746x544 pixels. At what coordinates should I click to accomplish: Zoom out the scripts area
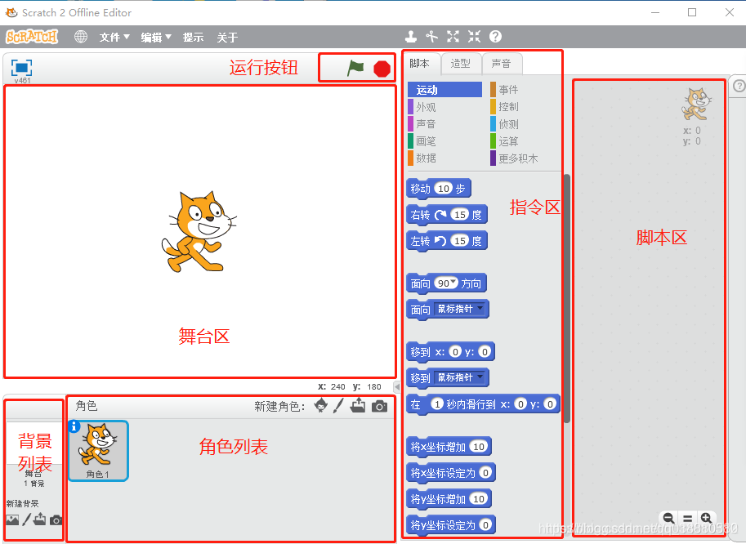pyautogui.click(x=668, y=519)
